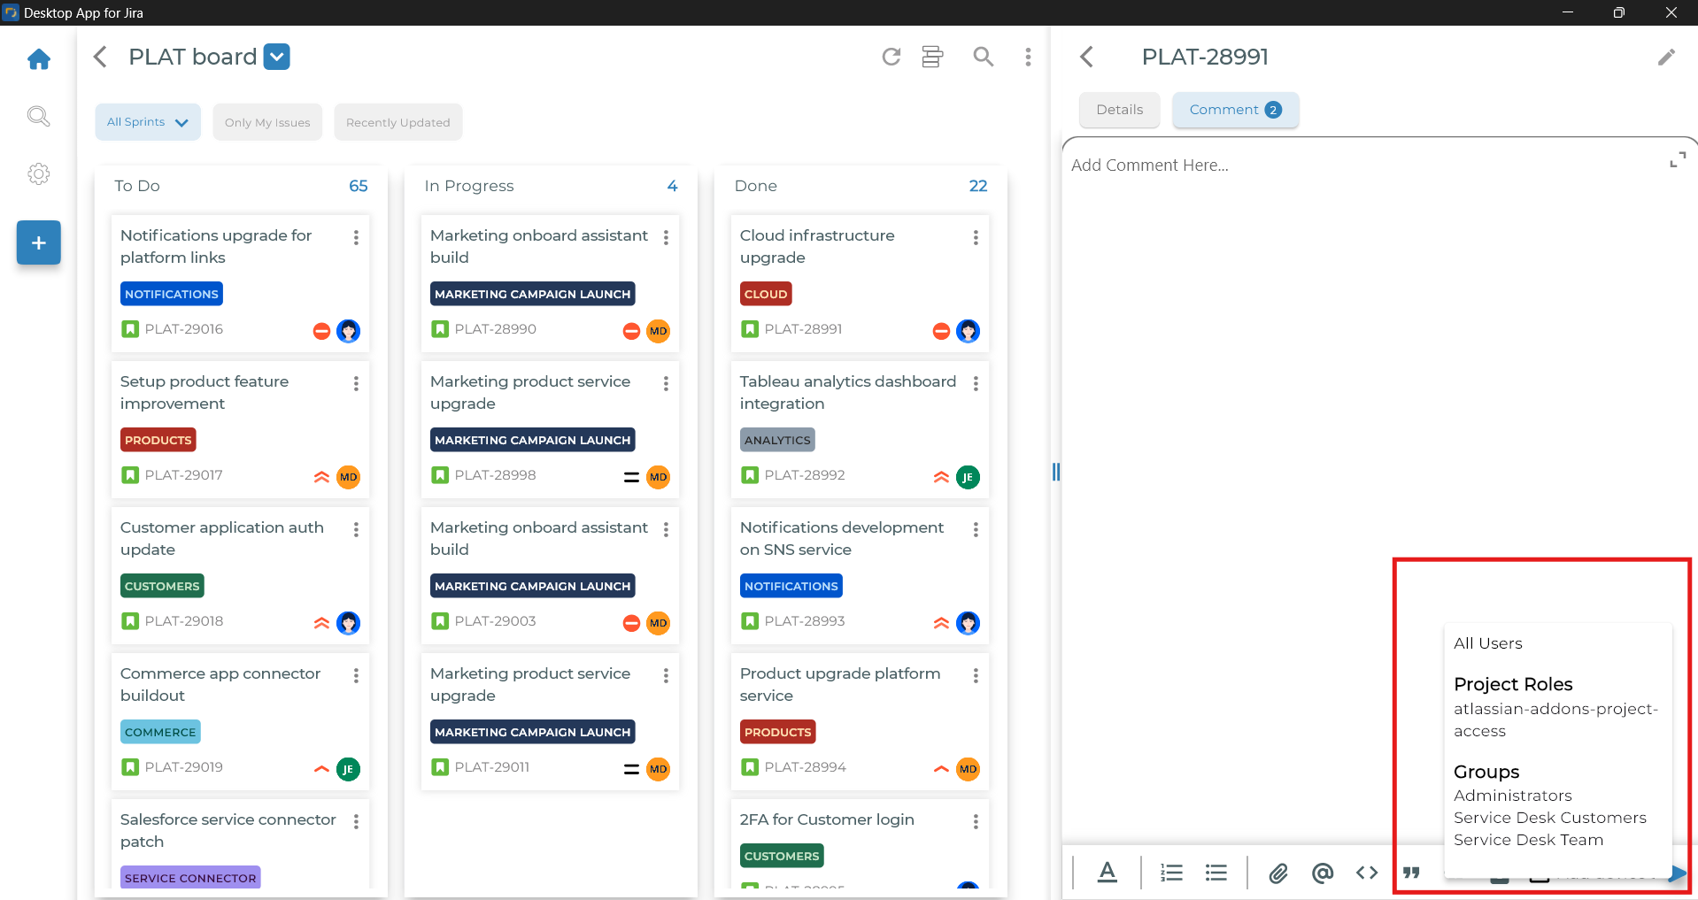This screenshot has height=900, width=1698.
Task: Go back from issue PLAT-28991 panel
Action: (1087, 57)
